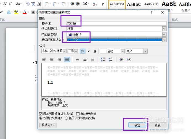Click the ribbon Increase Indent icon

point(78,4)
